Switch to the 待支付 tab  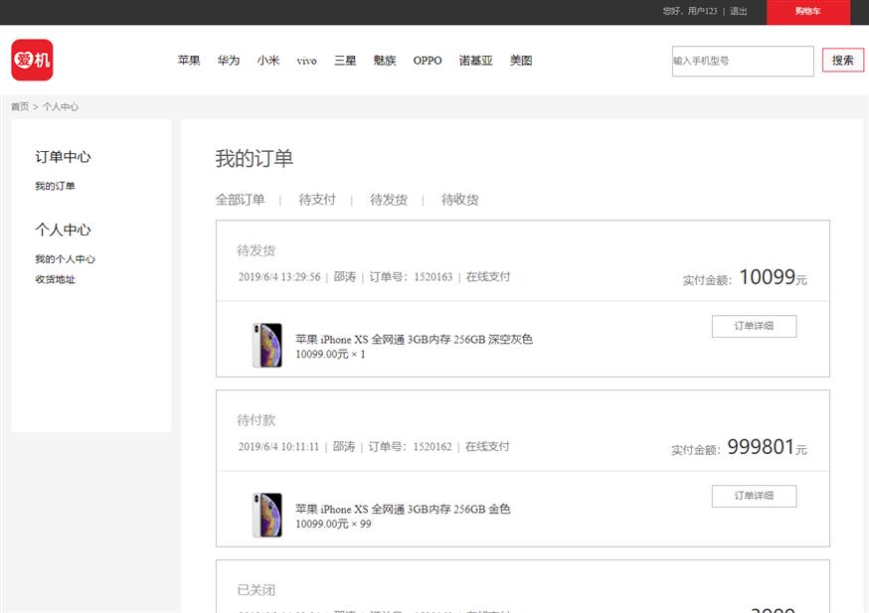(317, 200)
